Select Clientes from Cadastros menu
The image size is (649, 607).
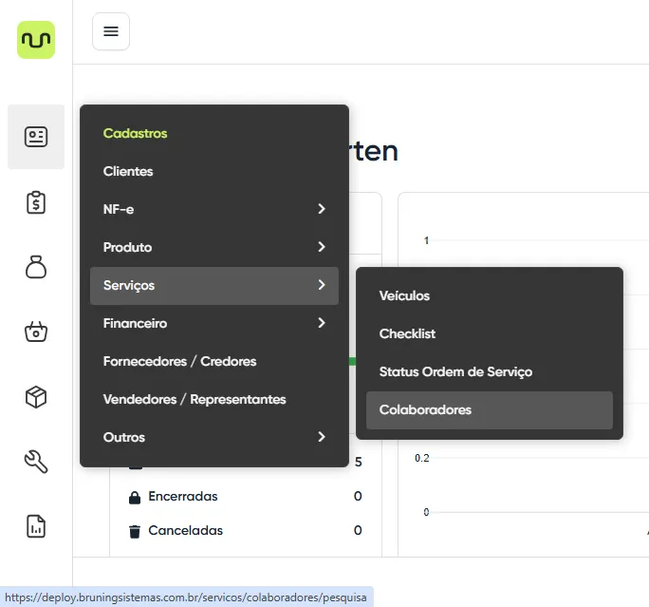pos(128,171)
